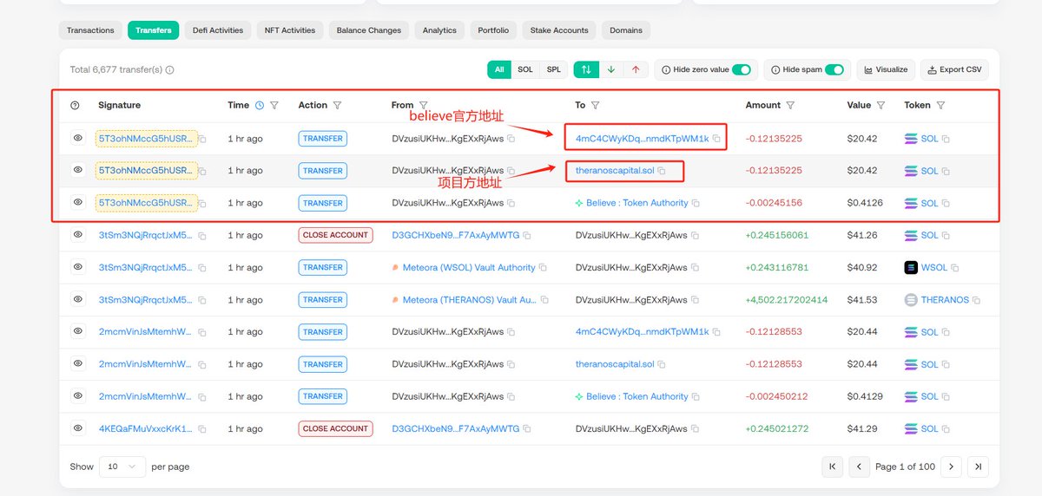The height and width of the screenshot is (496, 1042).
Task: Open the rows-per-page dropdown showing 10
Action: click(x=122, y=467)
